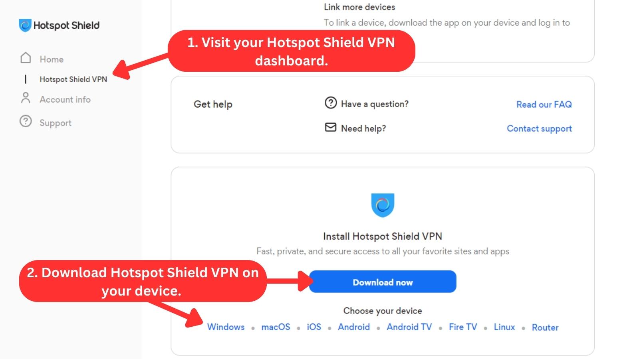Click the Hotspot Shield logo icon in sidebar
This screenshot has width=639, height=359.
[x=25, y=26]
